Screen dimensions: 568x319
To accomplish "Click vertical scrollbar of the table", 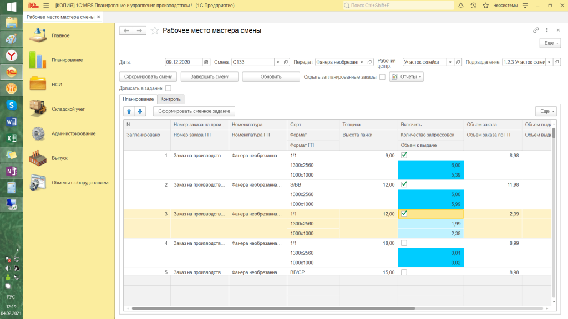I will coord(554,133).
